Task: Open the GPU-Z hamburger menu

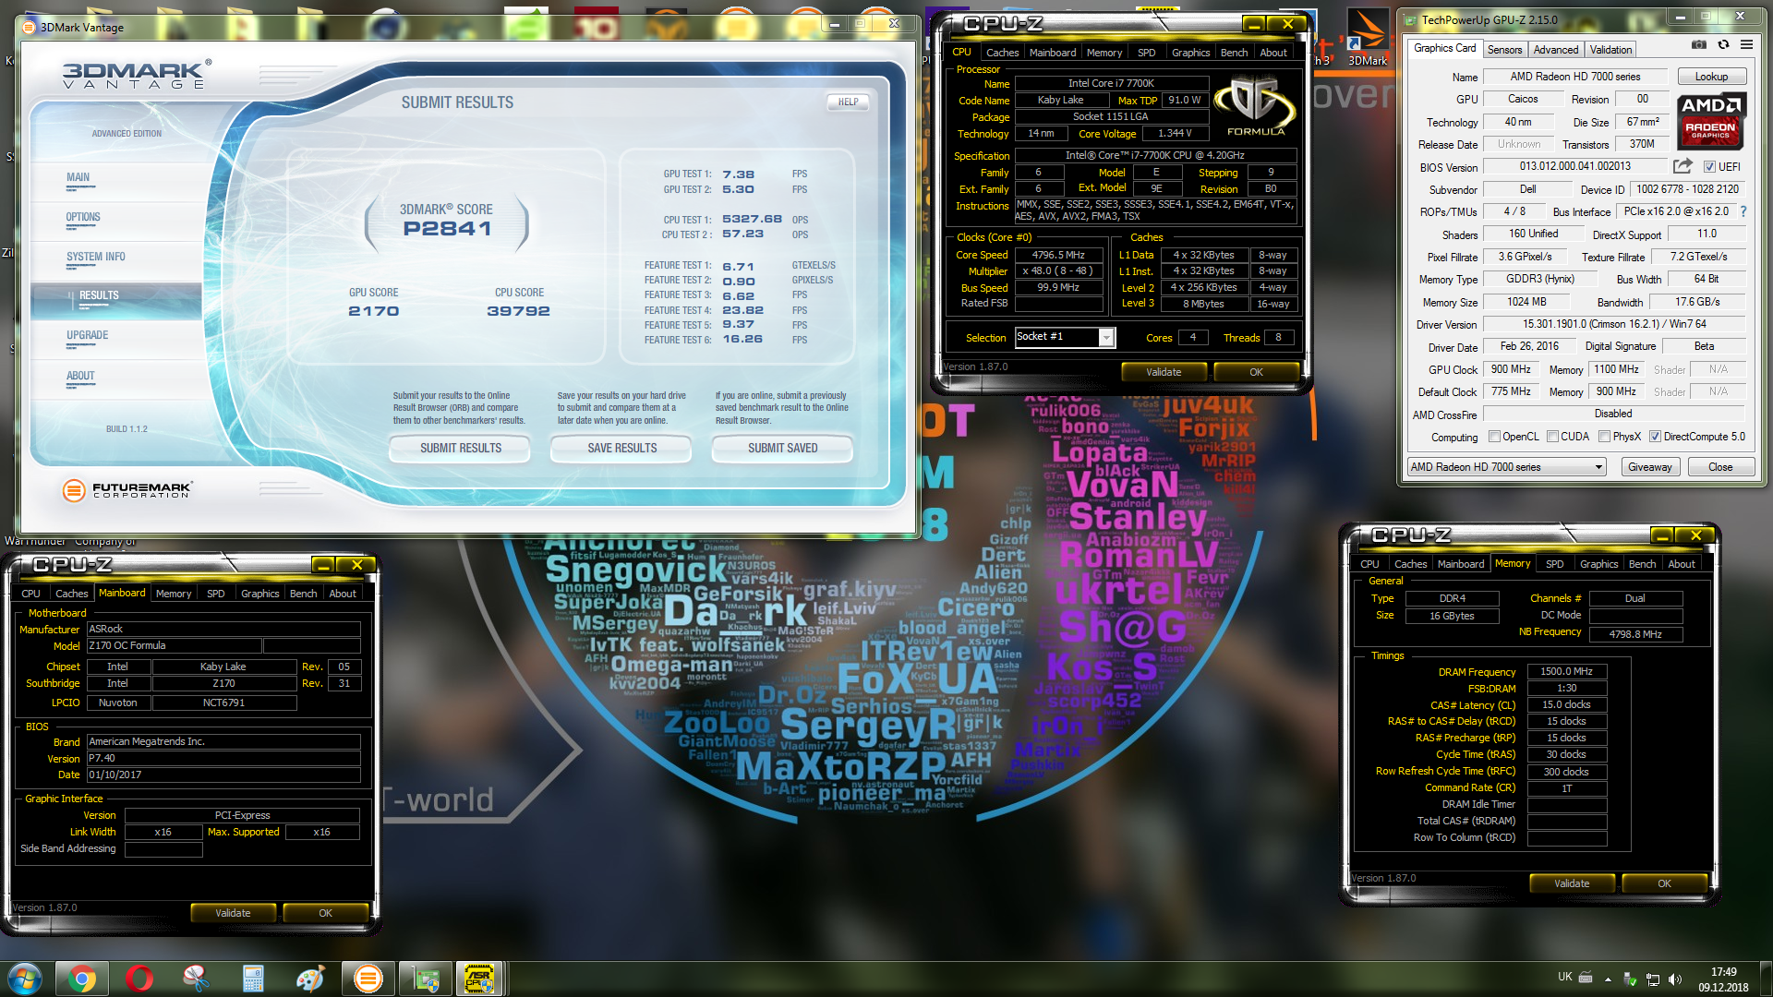Action: tap(1746, 44)
